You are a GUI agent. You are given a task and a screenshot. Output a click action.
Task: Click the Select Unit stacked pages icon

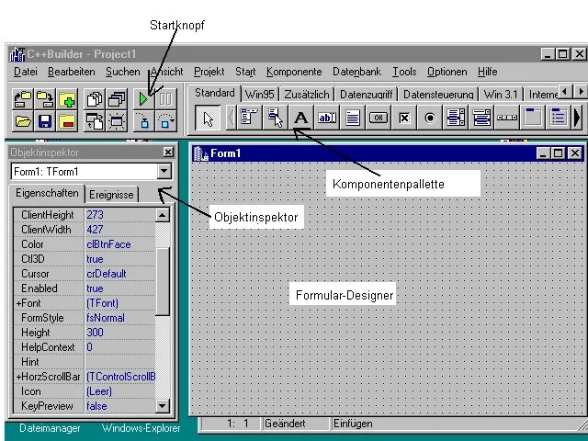95,99
